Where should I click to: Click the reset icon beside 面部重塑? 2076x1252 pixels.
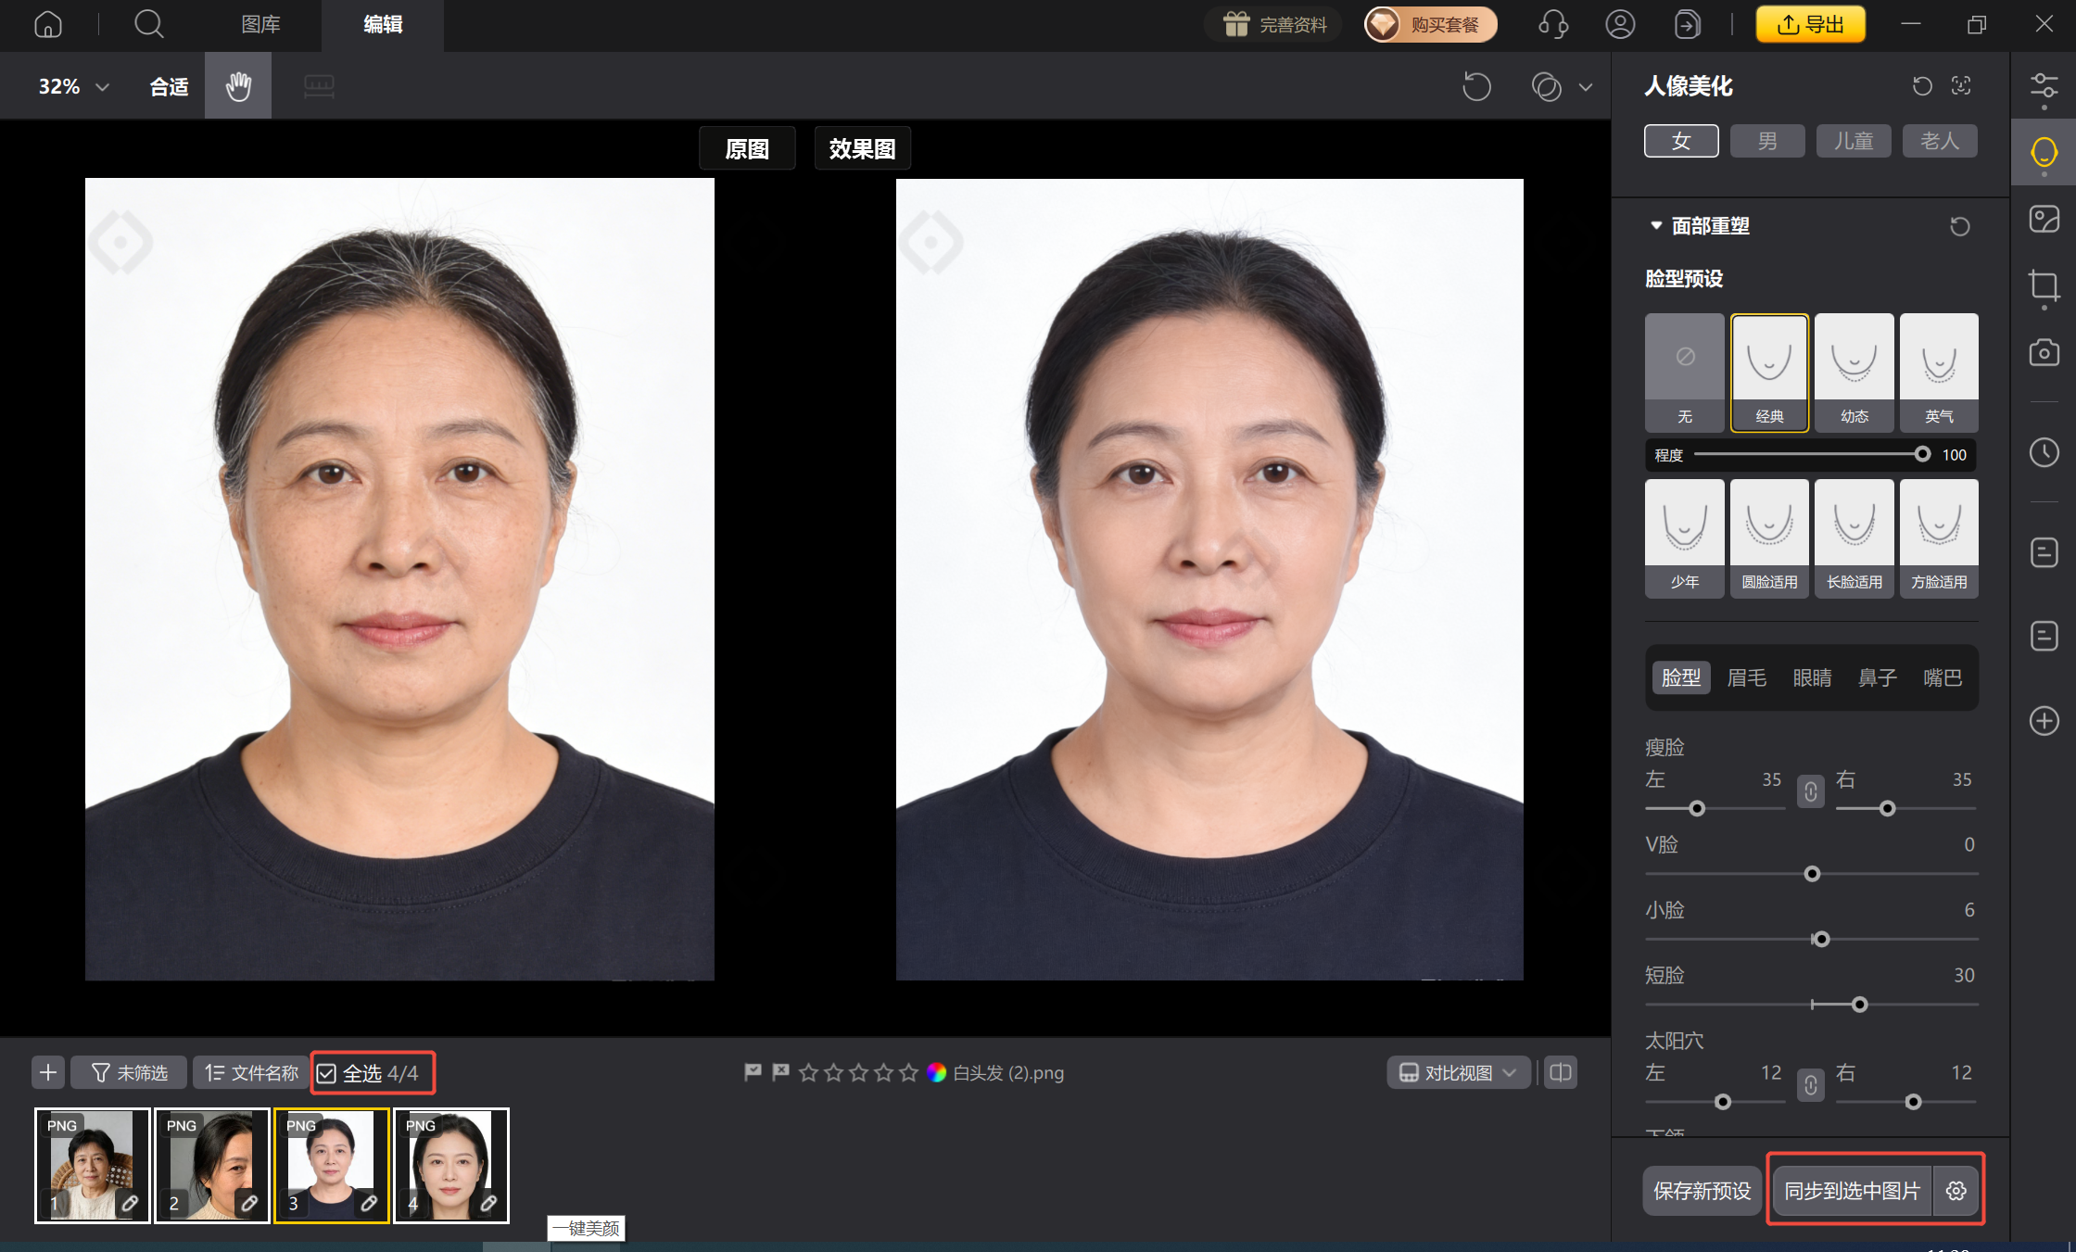pos(1959,225)
